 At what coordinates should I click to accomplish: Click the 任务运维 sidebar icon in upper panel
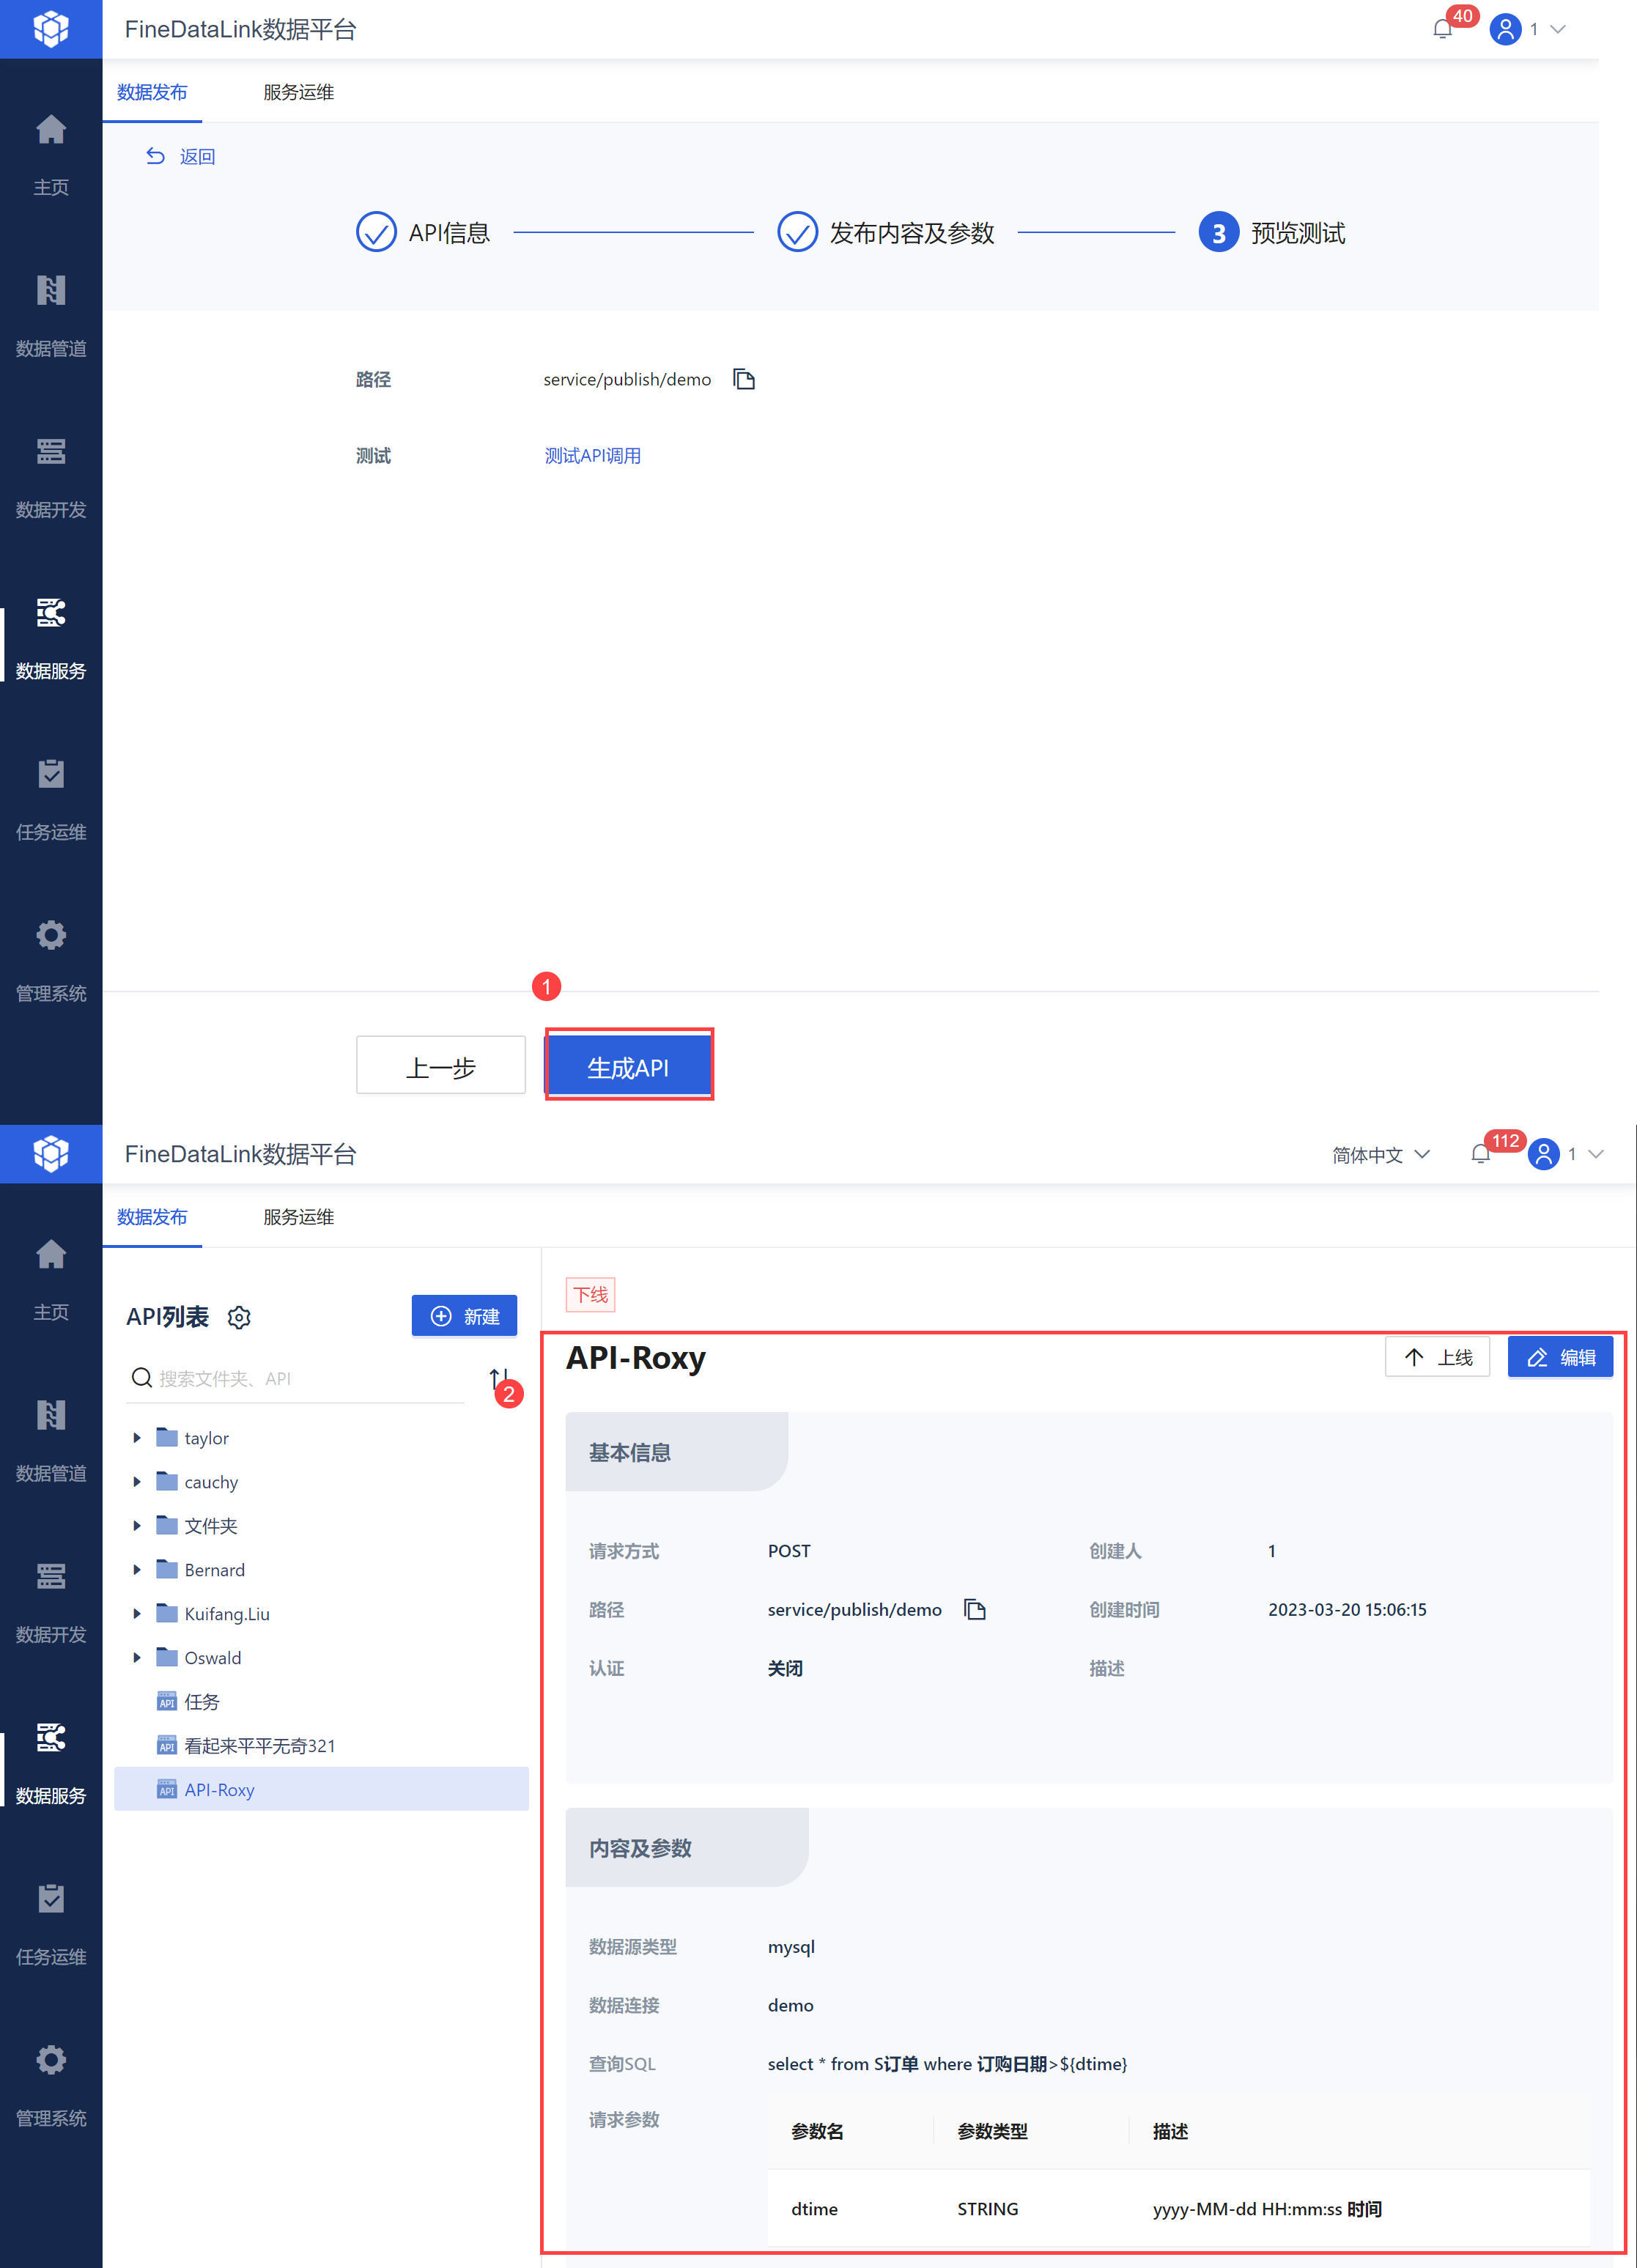[x=51, y=774]
